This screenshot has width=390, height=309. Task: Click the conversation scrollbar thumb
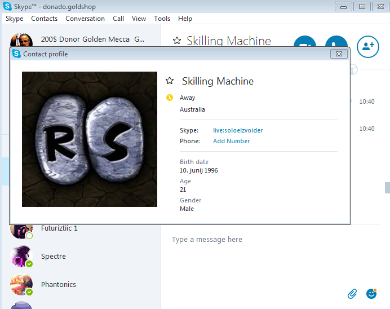(388, 188)
